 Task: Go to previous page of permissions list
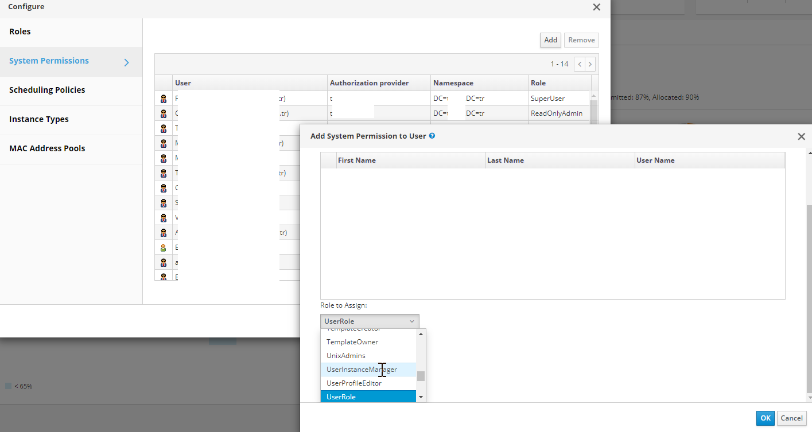[x=580, y=64]
